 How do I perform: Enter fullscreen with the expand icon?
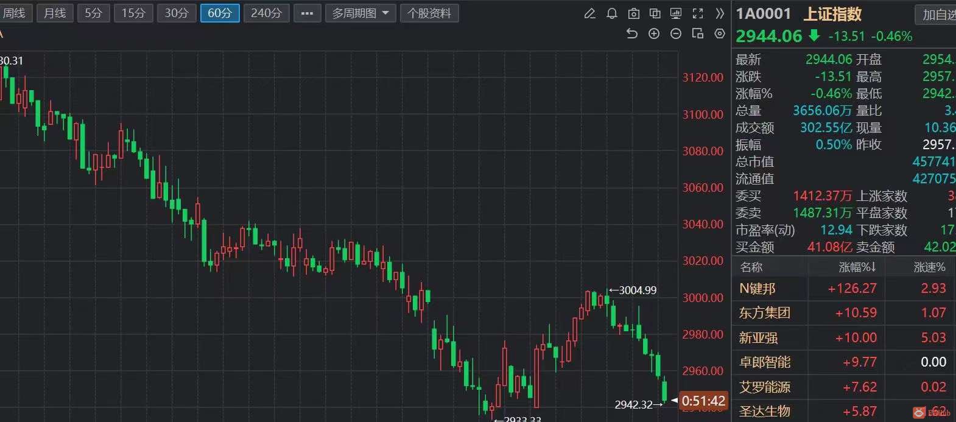coord(698,13)
